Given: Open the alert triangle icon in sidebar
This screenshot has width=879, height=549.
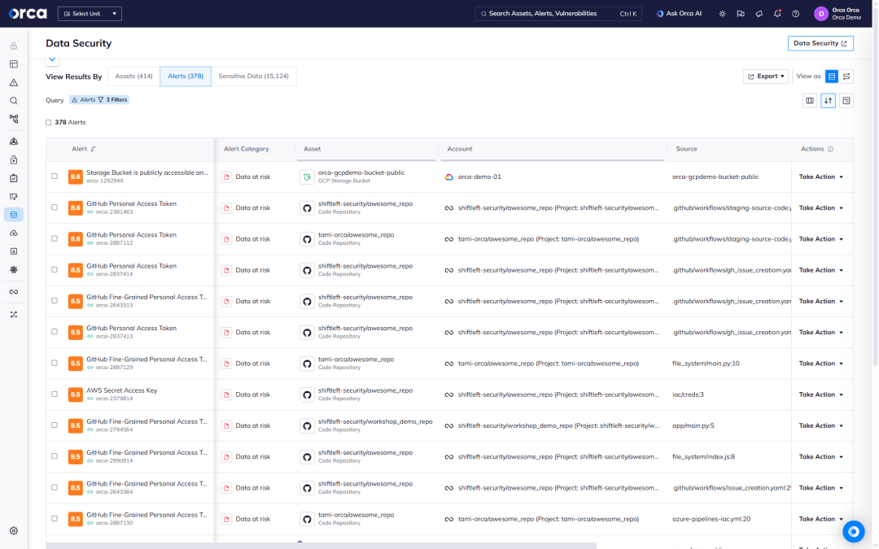Looking at the screenshot, I should click(x=14, y=82).
